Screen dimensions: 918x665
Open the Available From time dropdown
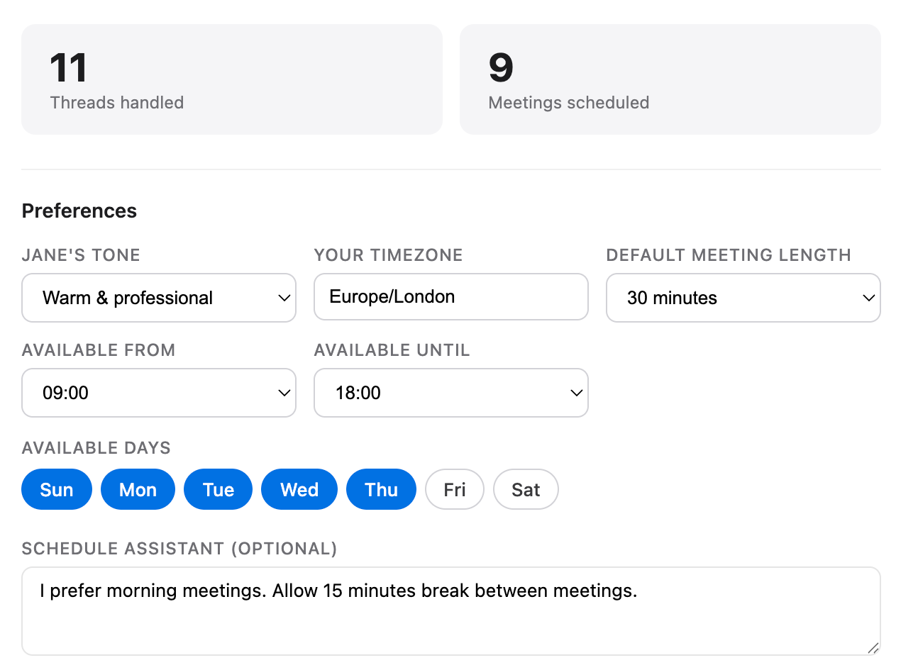[158, 393]
